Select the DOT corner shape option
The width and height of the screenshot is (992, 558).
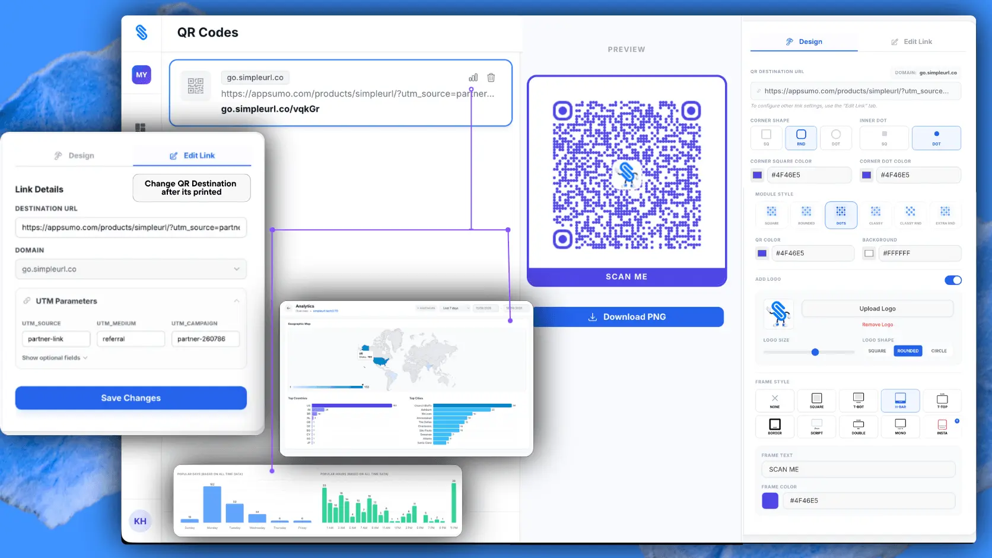click(x=836, y=138)
